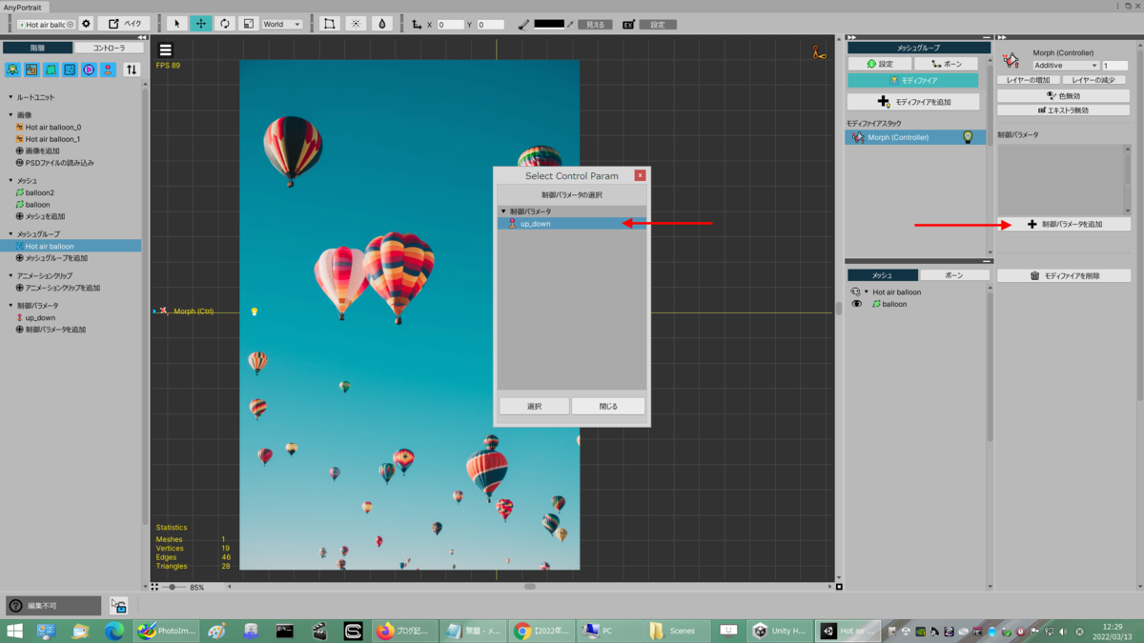Viewport: 1144px width, 643px height.
Task: Adjust the 85% zoom slider
Action: (x=173, y=587)
